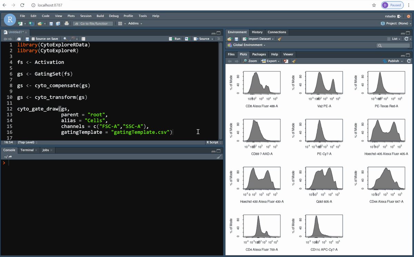
Task: Click the Open file folder icon
Action: pyautogui.click(x=40, y=23)
